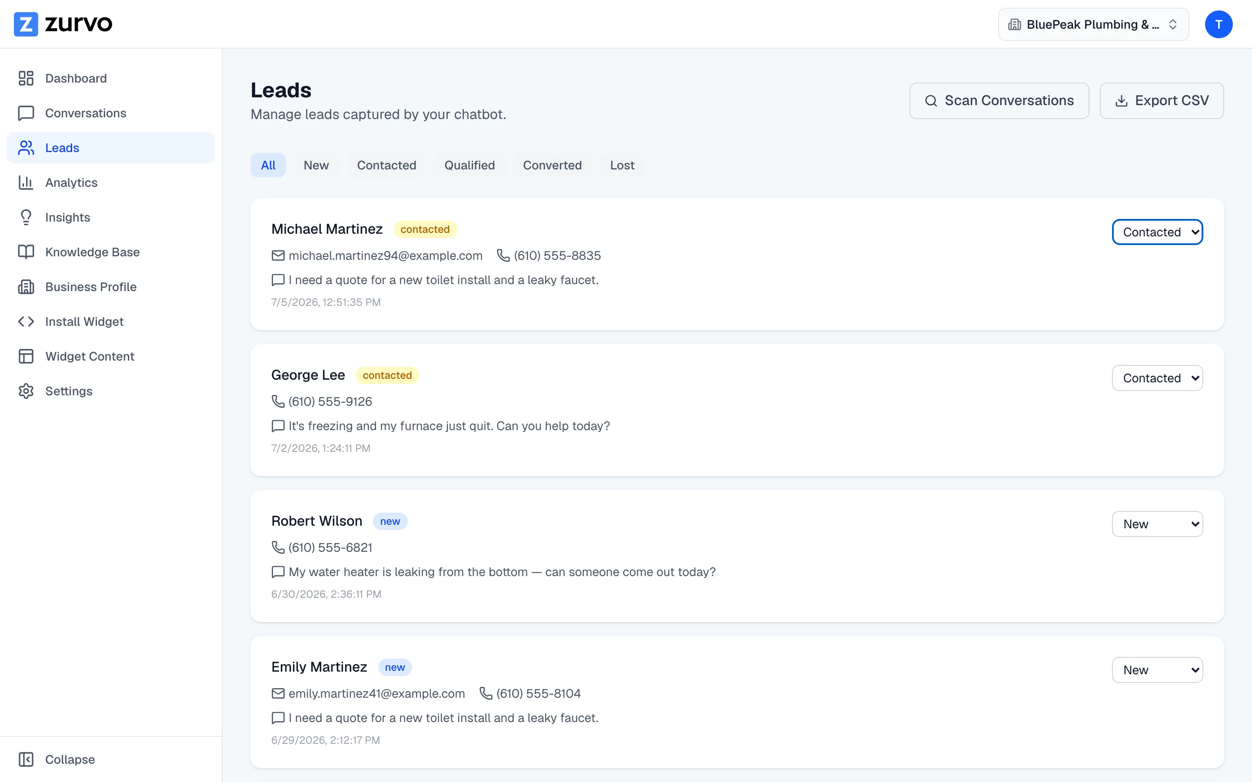
Task: Click the new badge next to Emily Martinez
Action: (394, 667)
